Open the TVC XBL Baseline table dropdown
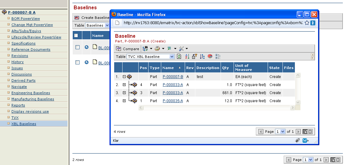This screenshot has height=165, width=345. pyautogui.click(x=172, y=57)
